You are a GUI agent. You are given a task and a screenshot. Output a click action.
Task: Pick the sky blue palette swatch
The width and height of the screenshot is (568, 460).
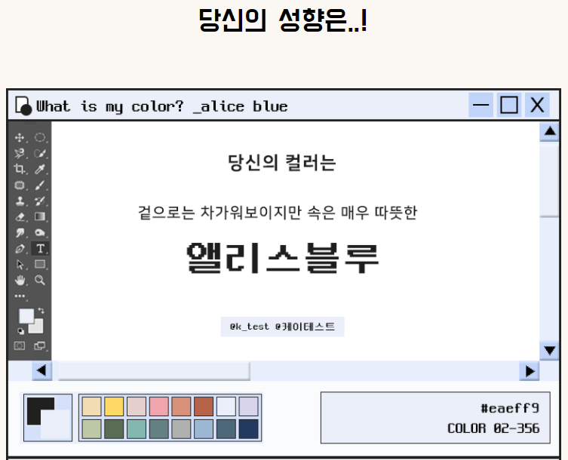pyautogui.click(x=204, y=429)
